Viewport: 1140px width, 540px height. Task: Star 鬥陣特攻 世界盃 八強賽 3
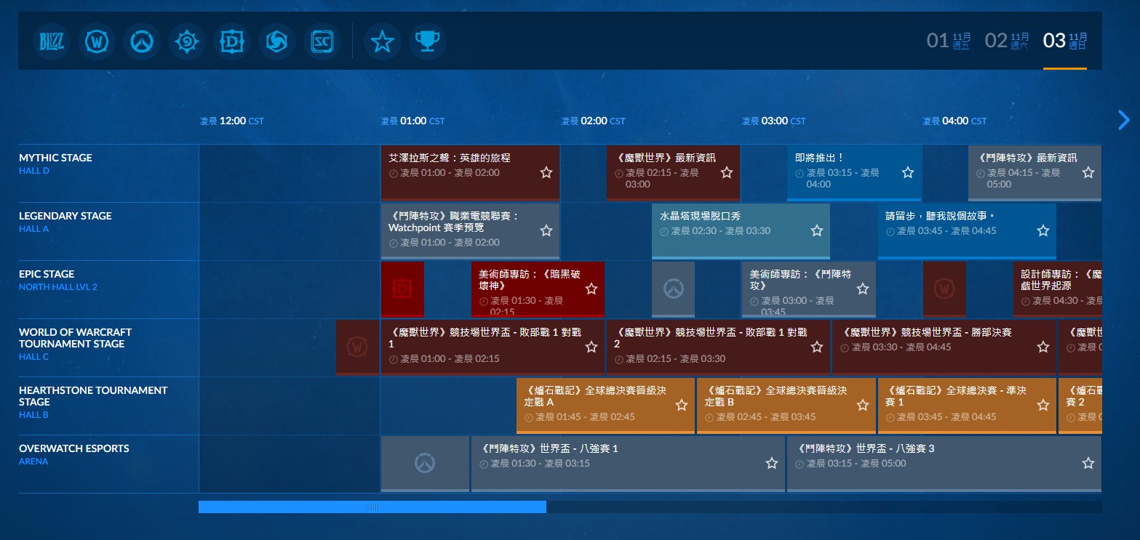pyautogui.click(x=1088, y=463)
